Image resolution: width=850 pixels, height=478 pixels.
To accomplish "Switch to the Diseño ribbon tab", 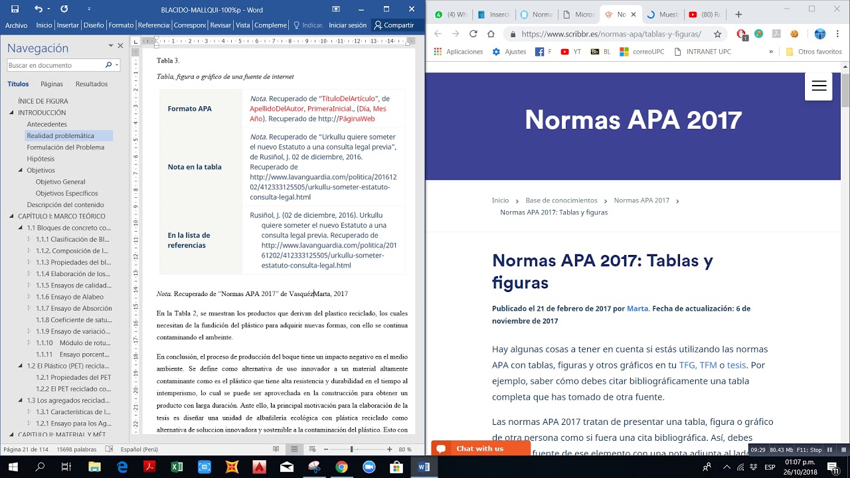I will point(94,25).
